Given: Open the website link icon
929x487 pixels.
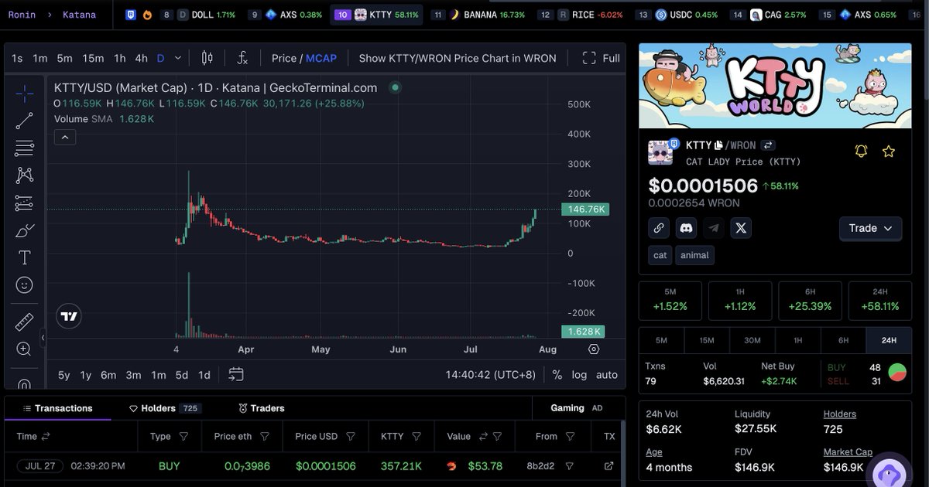Looking at the screenshot, I should pos(659,228).
